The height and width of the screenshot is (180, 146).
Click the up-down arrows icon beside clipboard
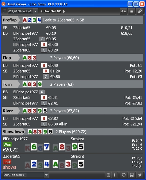pos(114,175)
